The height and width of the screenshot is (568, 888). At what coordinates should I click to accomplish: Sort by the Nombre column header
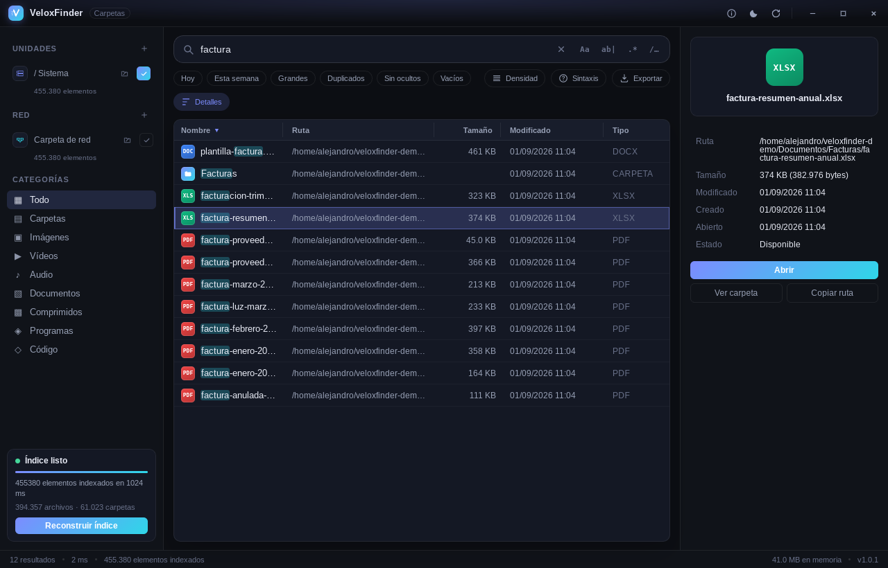click(228, 130)
